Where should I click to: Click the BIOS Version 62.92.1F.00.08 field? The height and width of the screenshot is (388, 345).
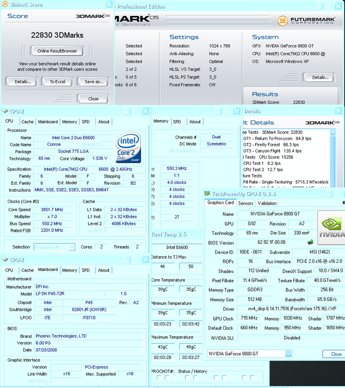tap(272, 242)
